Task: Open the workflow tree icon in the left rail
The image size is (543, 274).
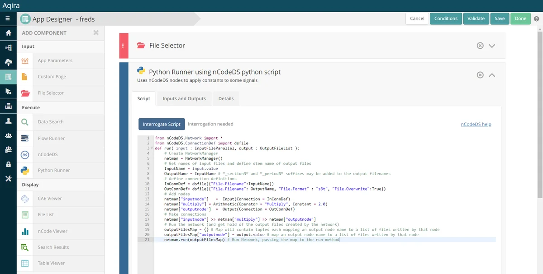Action: (x=8, y=48)
